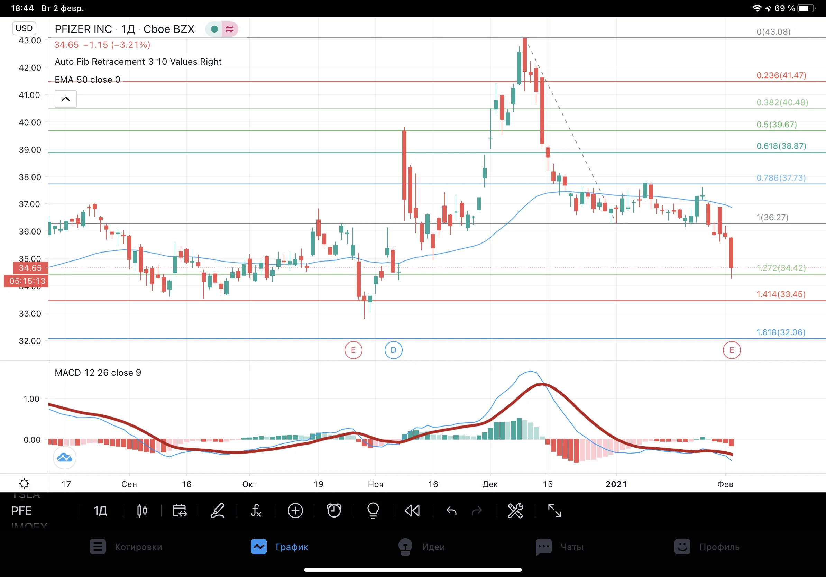The height and width of the screenshot is (577, 826).
Task: Open the February earnings E marker
Action: tap(732, 350)
